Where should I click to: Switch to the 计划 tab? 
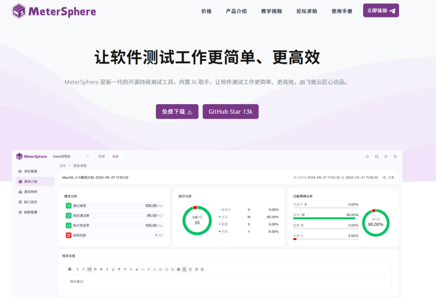[x=101, y=156]
